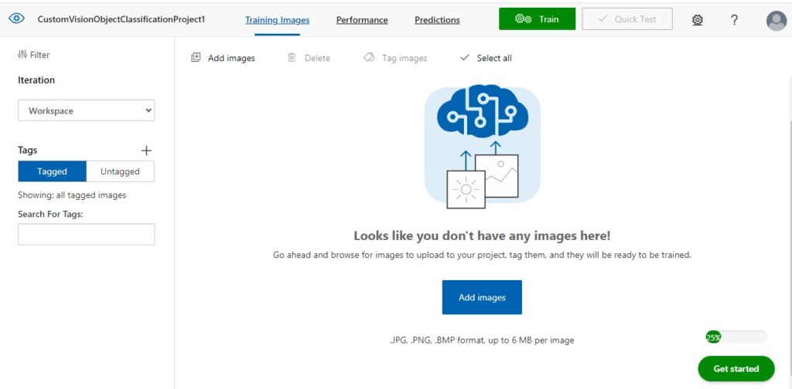
Task: Click Tag images in the toolbar
Action: (x=395, y=58)
